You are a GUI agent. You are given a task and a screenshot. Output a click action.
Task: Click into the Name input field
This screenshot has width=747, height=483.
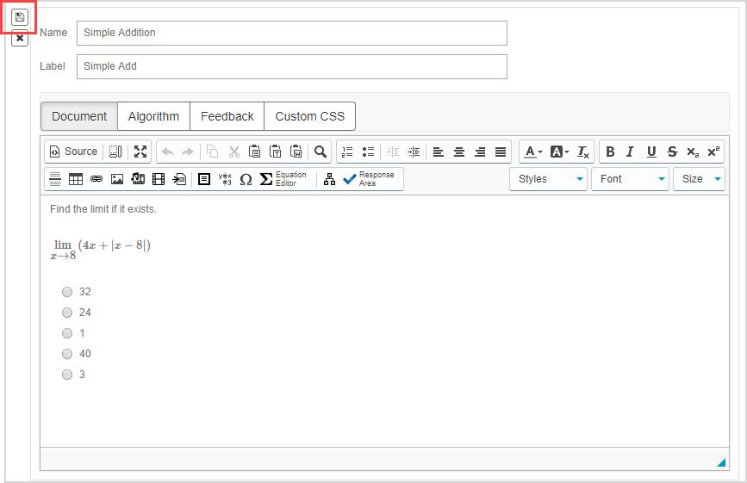point(291,33)
